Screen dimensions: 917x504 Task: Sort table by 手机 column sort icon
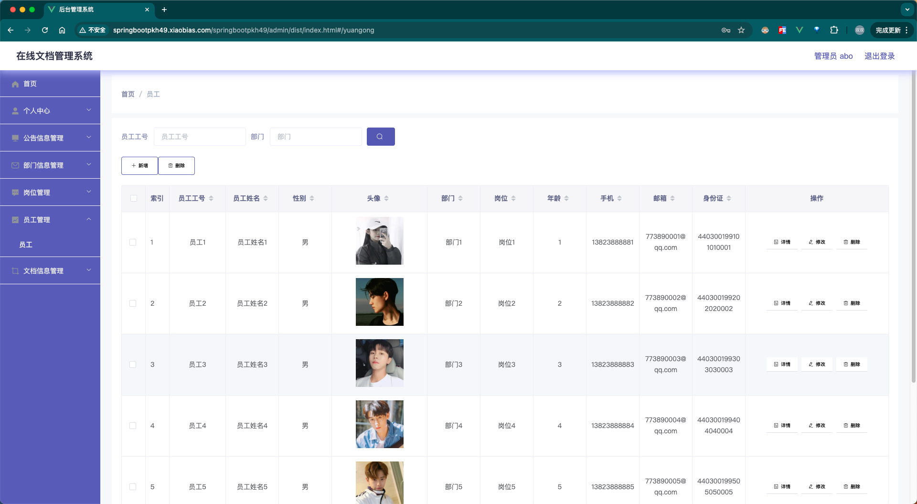click(619, 198)
